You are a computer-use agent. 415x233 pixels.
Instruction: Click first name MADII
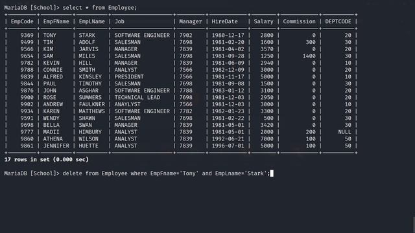pos(51,132)
